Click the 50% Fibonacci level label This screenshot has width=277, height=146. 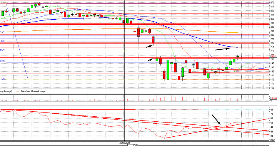[x=2, y=41]
